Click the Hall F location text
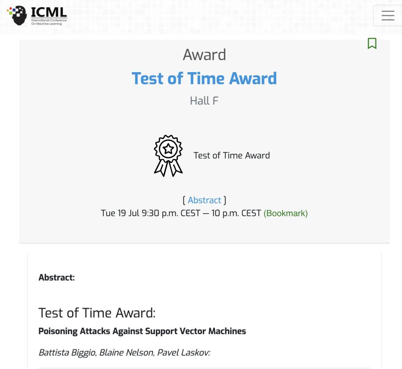The height and width of the screenshot is (369, 402). pos(204,100)
